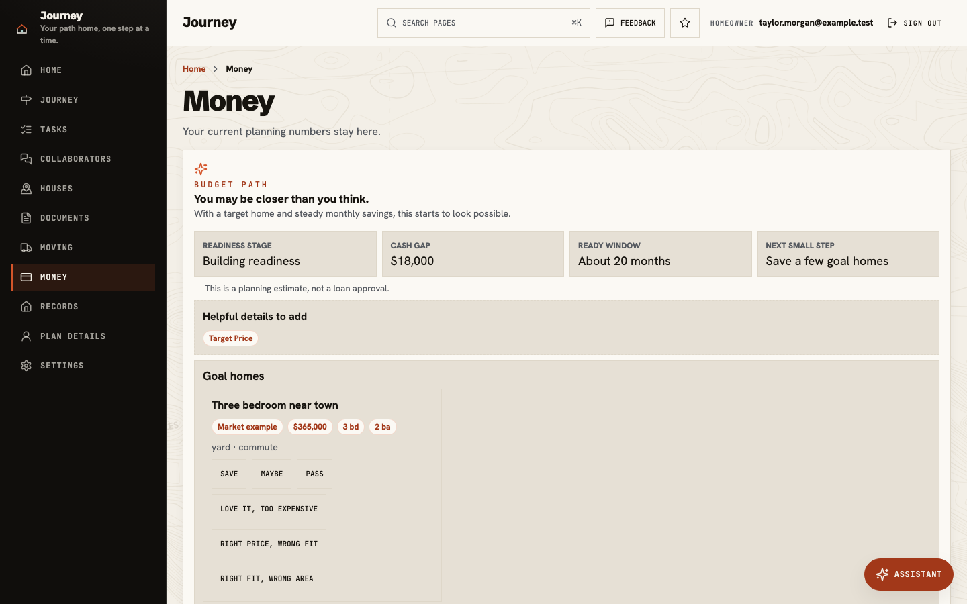The height and width of the screenshot is (604, 967).
Task: Navigate to Documents in the sidebar
Action: tap(83, 218)
